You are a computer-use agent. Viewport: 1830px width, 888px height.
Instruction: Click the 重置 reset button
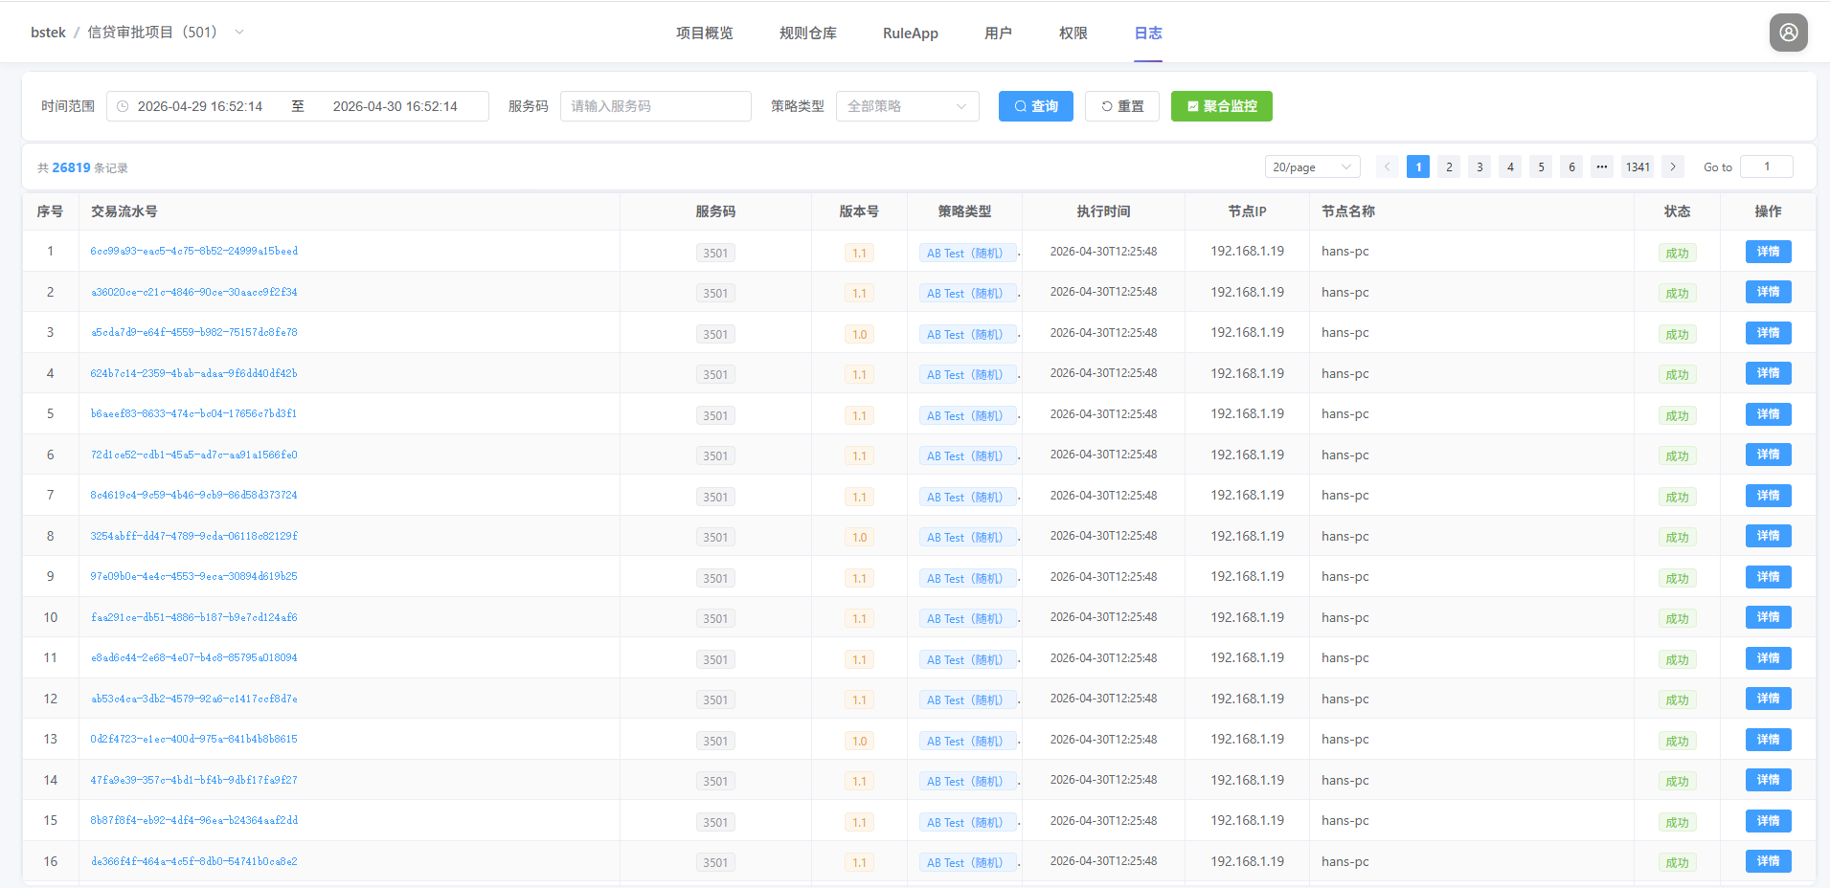(x=1121, y=106)
